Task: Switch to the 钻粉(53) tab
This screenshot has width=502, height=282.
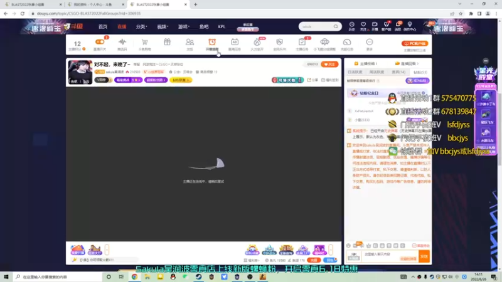Action: click(420, 72)
